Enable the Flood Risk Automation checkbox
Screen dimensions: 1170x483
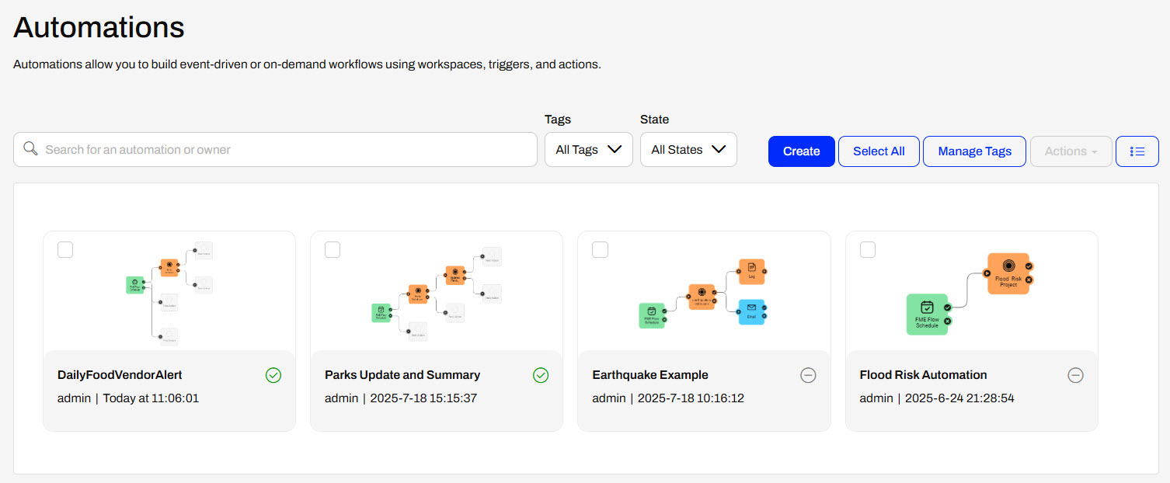coord(868,249)
